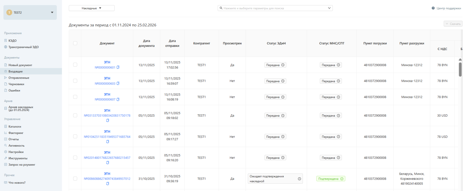Click clock icon in Ожидает подтверждения накладной status
Viewport: 466px width, 191px height.
299,179
